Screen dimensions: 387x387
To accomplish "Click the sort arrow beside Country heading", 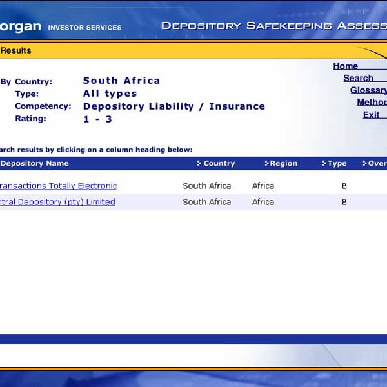I will point(199,164).
